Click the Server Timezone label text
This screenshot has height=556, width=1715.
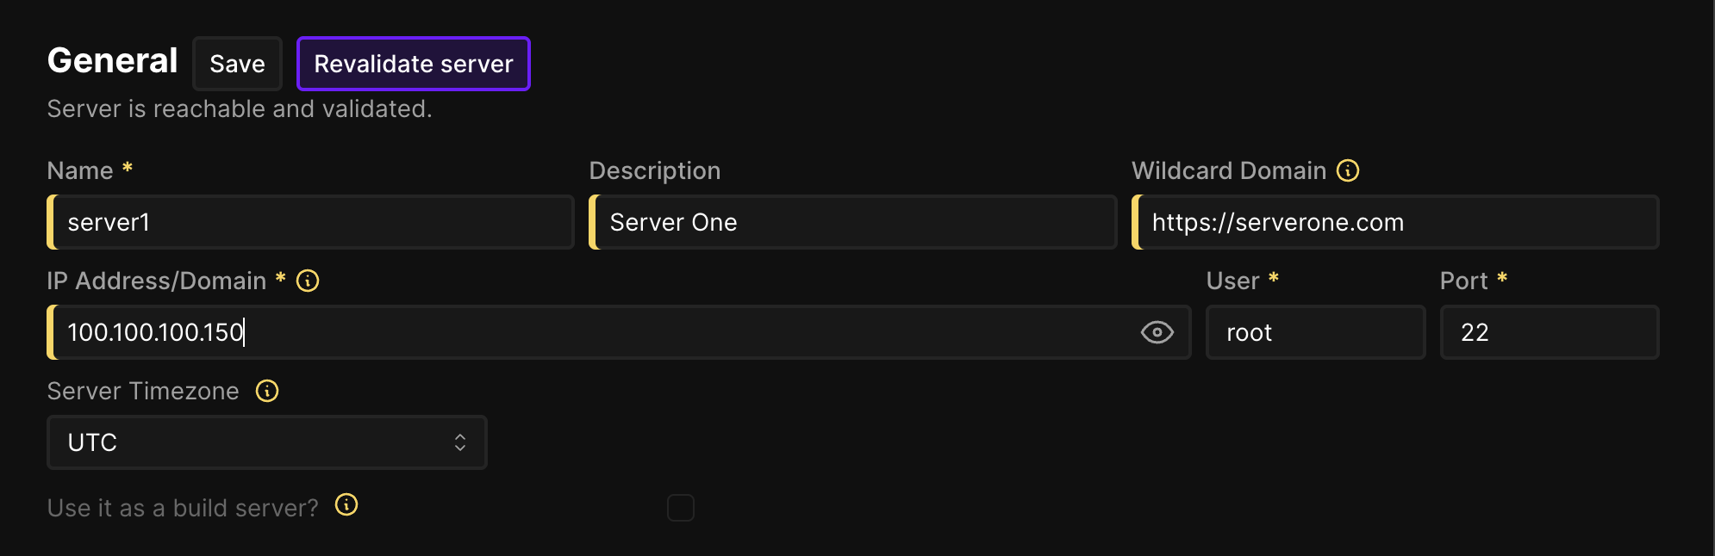click(x=143, y=391)
